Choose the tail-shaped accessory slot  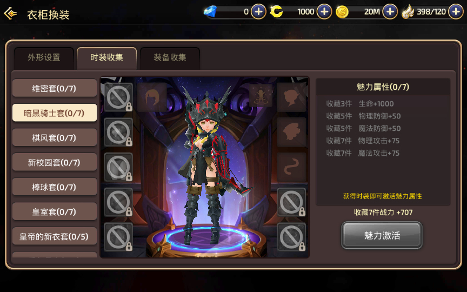[x=291, y=167]
